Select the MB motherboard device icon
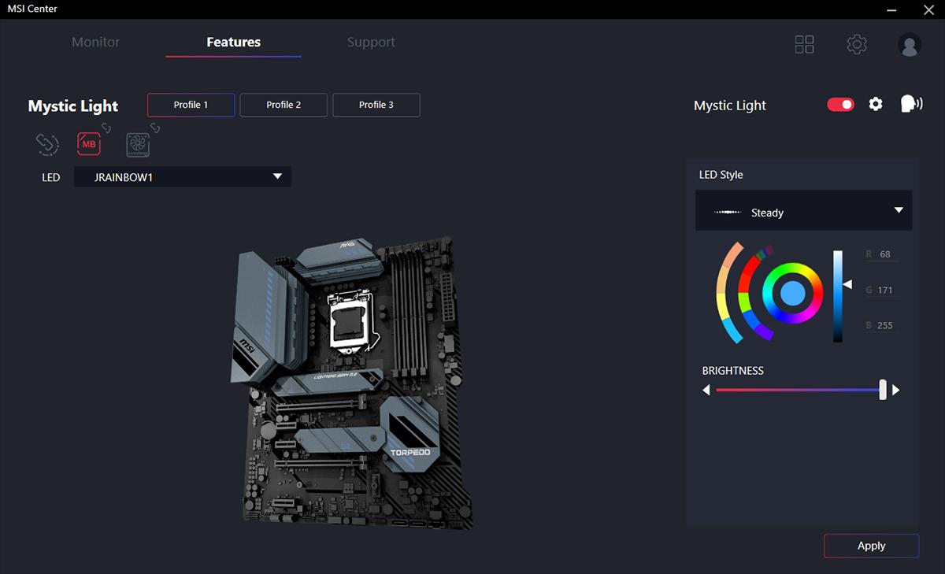The image size is (945, 574). (89, 144)
